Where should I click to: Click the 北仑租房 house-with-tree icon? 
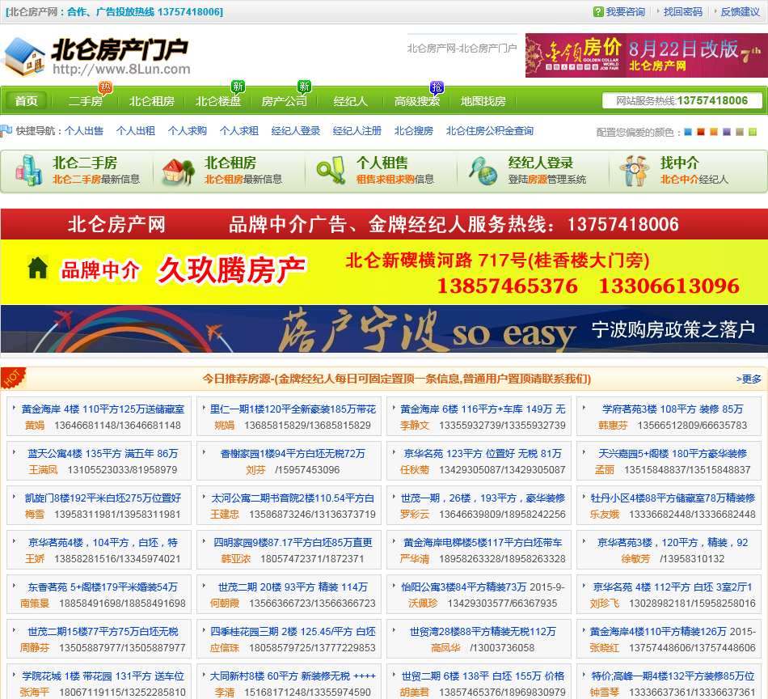[179, 171]
